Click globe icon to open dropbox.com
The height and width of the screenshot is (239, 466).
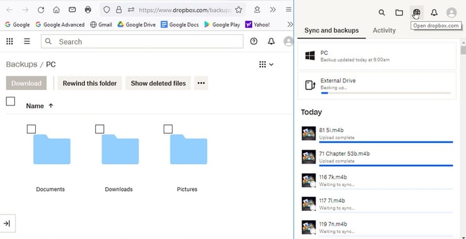click(416, 13)
